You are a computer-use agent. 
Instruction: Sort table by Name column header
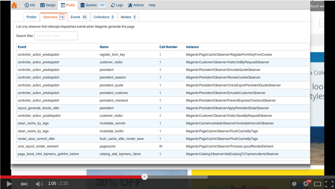click(x=104, y=47)
